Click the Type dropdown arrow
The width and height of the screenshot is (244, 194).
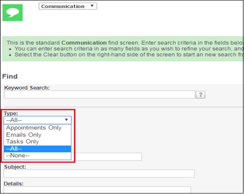66,120
